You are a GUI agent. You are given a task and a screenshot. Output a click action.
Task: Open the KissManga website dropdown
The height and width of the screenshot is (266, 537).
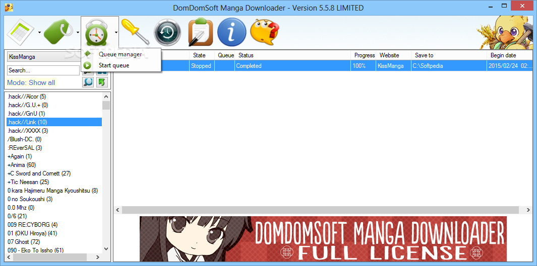44,57
